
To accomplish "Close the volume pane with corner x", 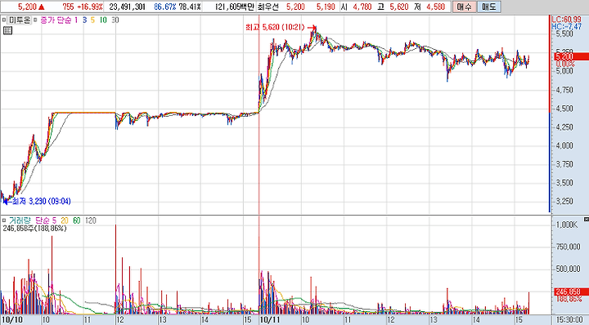I will click(586, 220).
